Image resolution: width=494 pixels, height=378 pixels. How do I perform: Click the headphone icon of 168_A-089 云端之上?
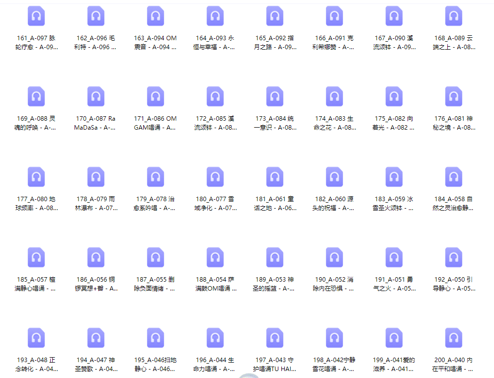pos(454,16)
